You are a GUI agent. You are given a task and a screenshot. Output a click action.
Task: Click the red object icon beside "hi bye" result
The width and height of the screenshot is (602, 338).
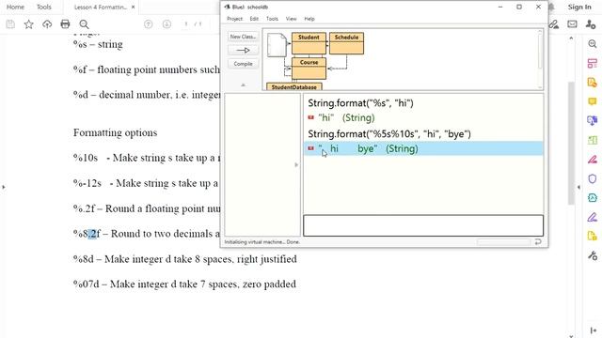[311, 148]
